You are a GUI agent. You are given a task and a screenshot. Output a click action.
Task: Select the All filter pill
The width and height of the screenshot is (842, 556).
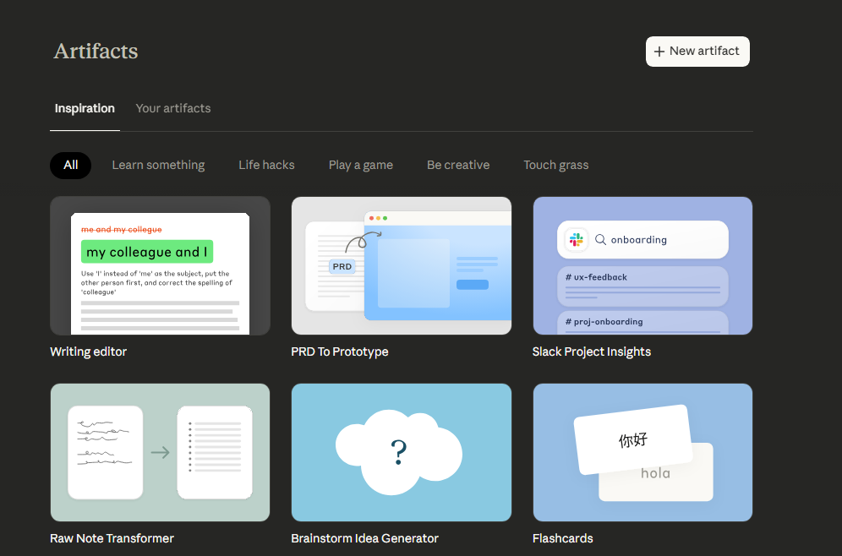click(70, 165)
